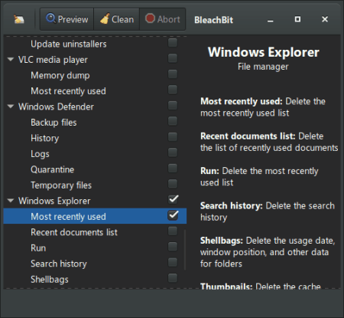Select the Recent documents list item
The width and height of the screenshot is (344, 318).
coord(95,232)
